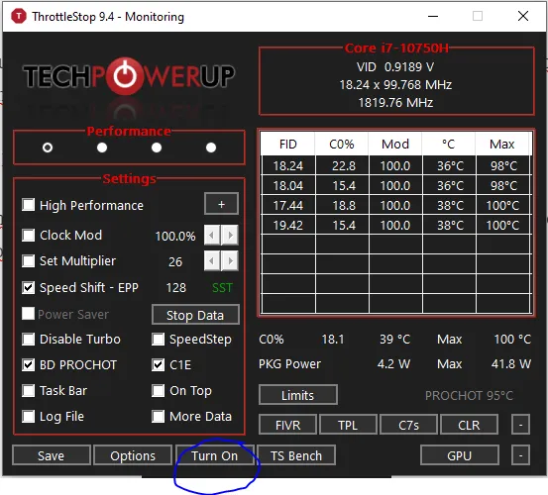Click the green SST indicator
This screenshot has height=495, width=548.
222,288
